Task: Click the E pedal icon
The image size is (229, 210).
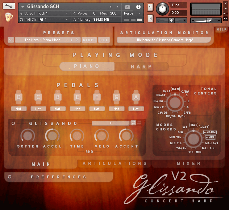Action: click(78, 97)
